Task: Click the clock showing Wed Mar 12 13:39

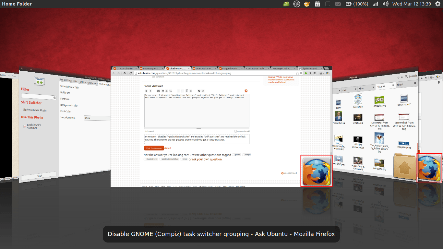Action: tap(412, 4)
